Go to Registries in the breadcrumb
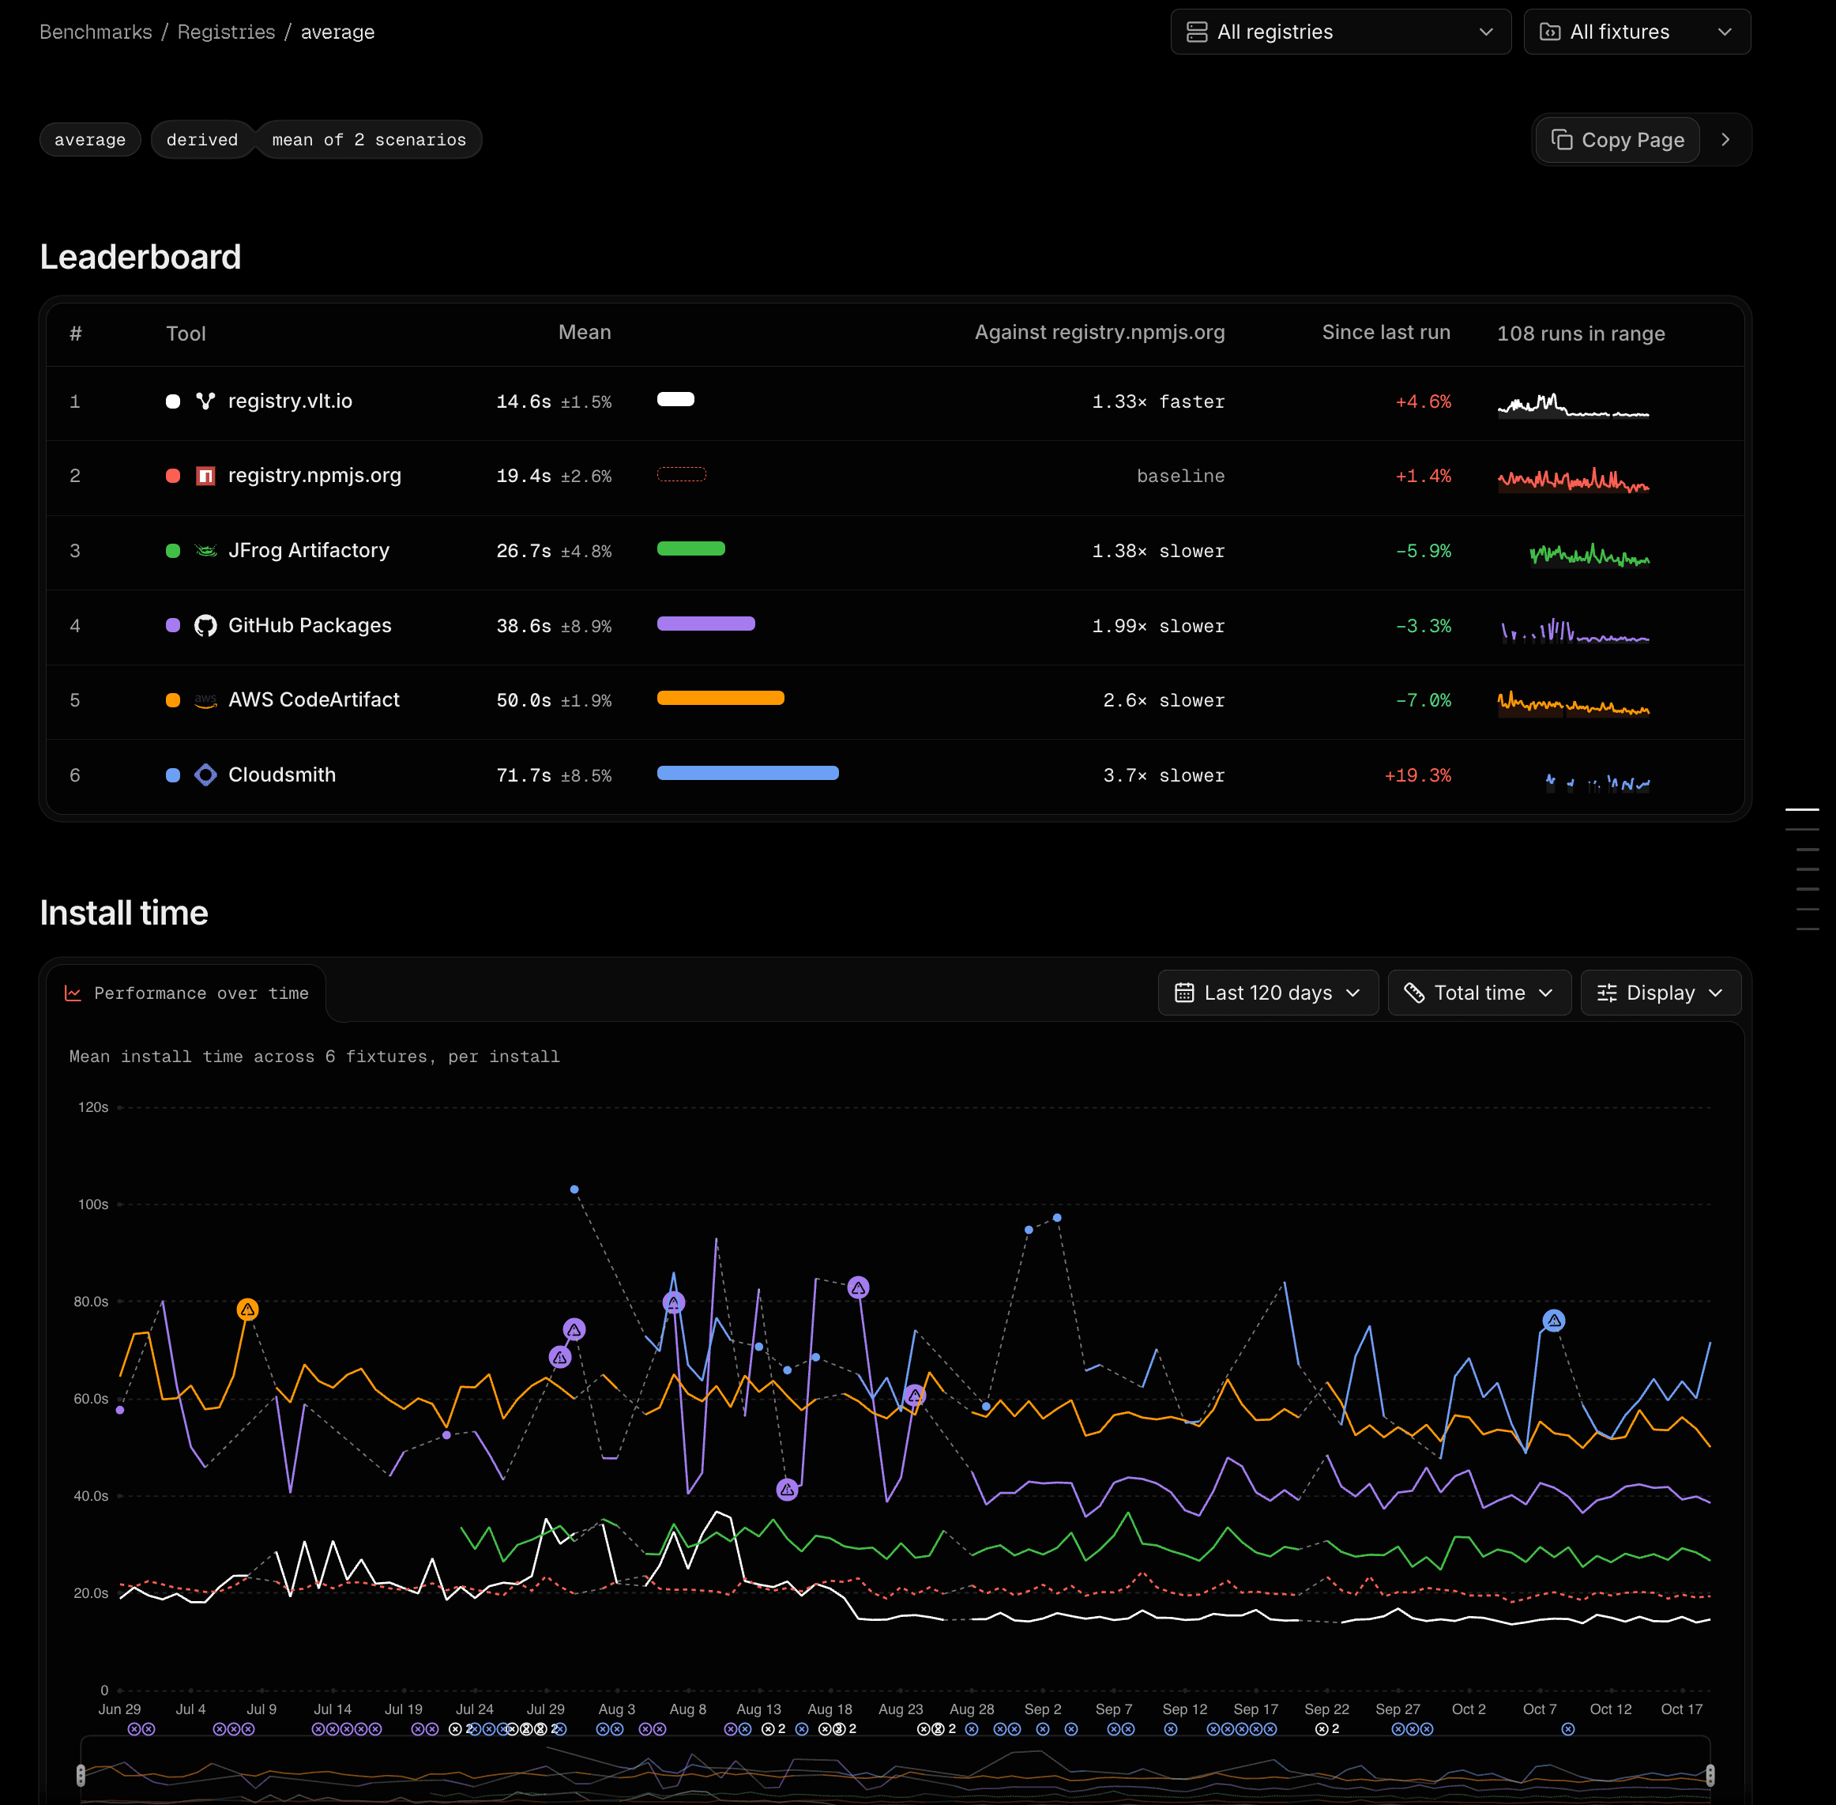This screenshot has width=1836, height=1805. pos(227,32)
